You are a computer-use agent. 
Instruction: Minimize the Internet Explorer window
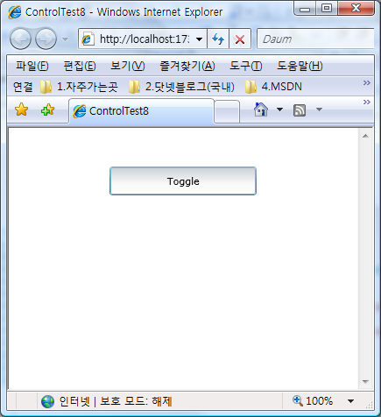tap(305, 9)
